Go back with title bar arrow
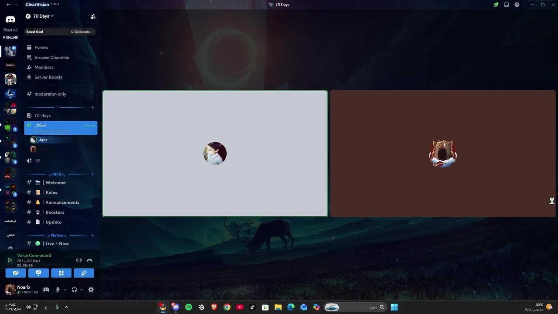Screen dimensions: 558x314 pos(8,4)
